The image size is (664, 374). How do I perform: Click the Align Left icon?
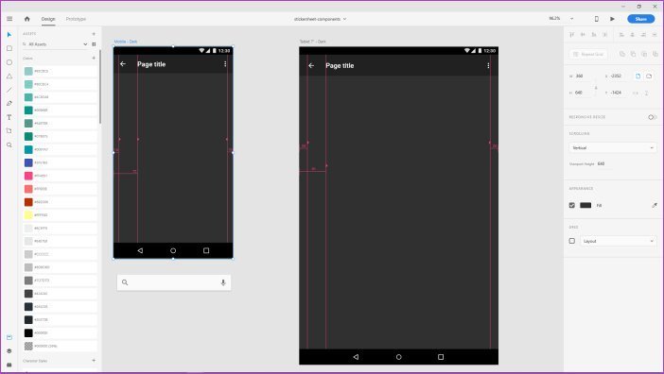click(621, 34)
